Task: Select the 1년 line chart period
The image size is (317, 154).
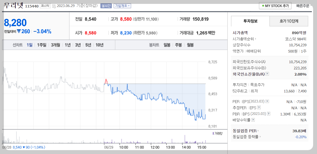Action: click(68, 45)
